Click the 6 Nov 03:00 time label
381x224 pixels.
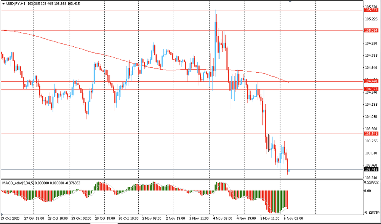click(293, 218)
